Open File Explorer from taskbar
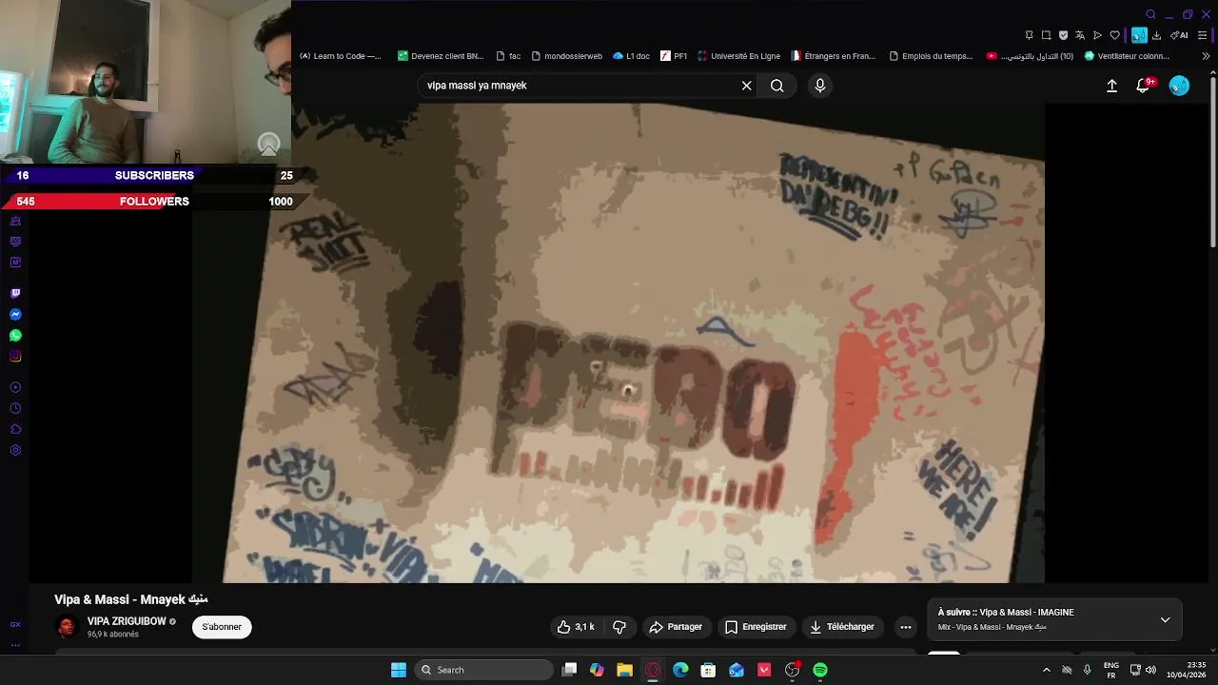 coord(624,670)
